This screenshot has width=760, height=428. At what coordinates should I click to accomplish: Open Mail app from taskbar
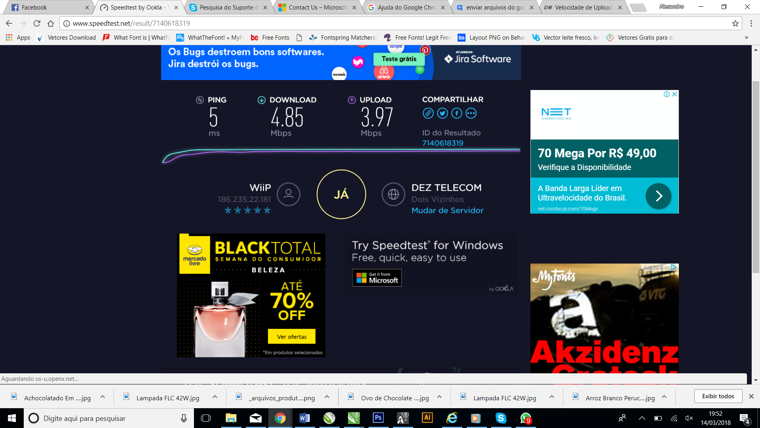tap(256, 418)
